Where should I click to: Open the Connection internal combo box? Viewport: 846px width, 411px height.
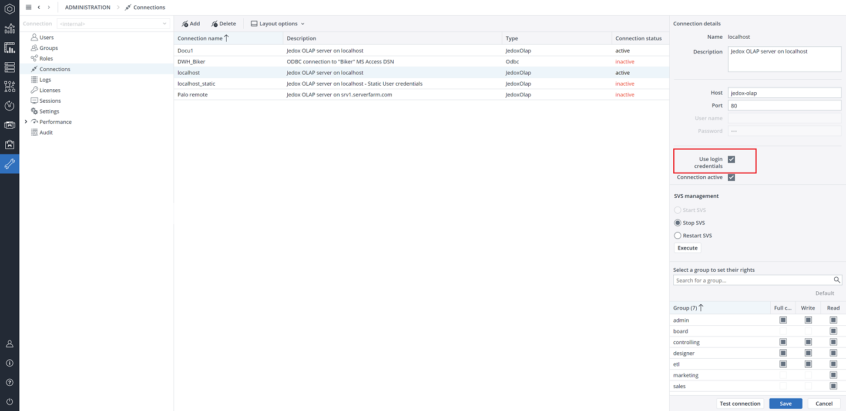[x=113, y=24]
